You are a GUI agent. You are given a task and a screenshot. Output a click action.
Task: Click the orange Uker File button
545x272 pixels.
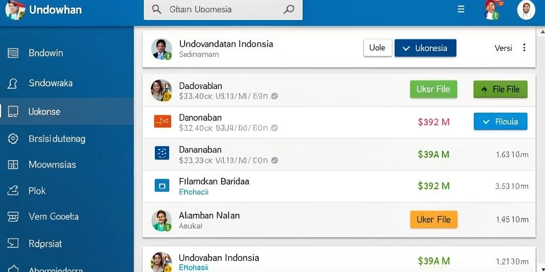point(433,219)
